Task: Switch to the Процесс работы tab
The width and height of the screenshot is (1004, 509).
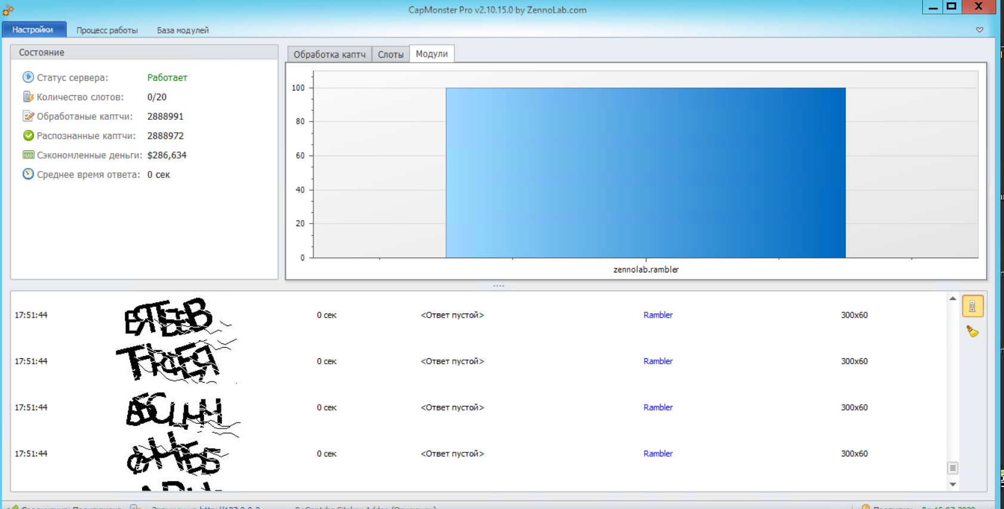Action: coord(107,30)
